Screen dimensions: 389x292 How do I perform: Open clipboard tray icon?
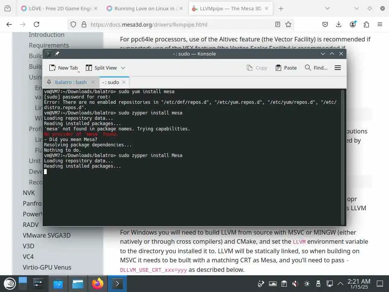click(x=284, y=284)
